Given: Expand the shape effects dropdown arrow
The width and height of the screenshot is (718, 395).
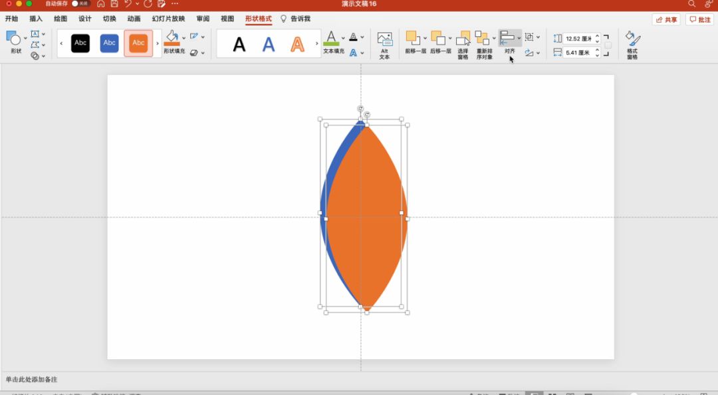Looking at the screenshot, I should point(203,53).
